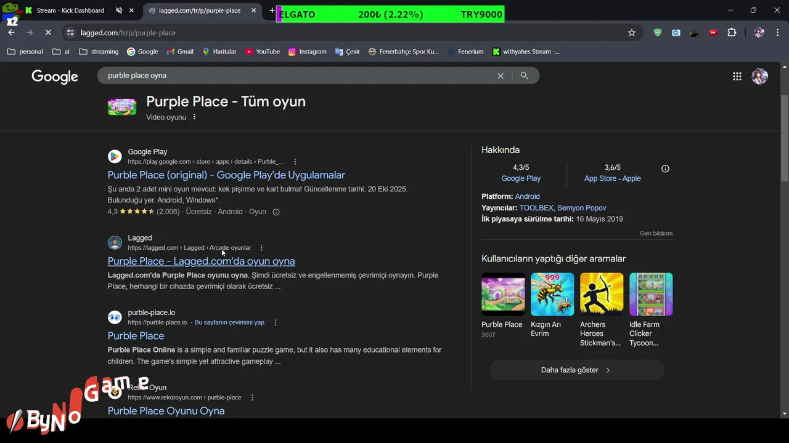Open the Android platform link
The width and height of the screenshot is (789, 443).
click(527, 196)
